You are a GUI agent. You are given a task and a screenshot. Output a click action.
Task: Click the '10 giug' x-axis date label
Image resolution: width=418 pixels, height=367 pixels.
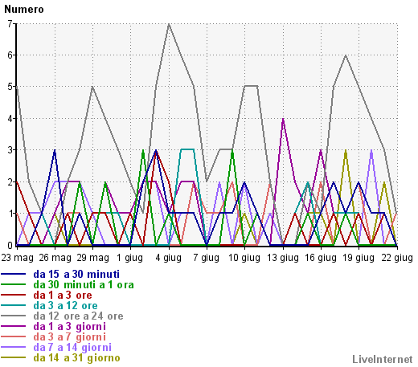pos(244,258)
